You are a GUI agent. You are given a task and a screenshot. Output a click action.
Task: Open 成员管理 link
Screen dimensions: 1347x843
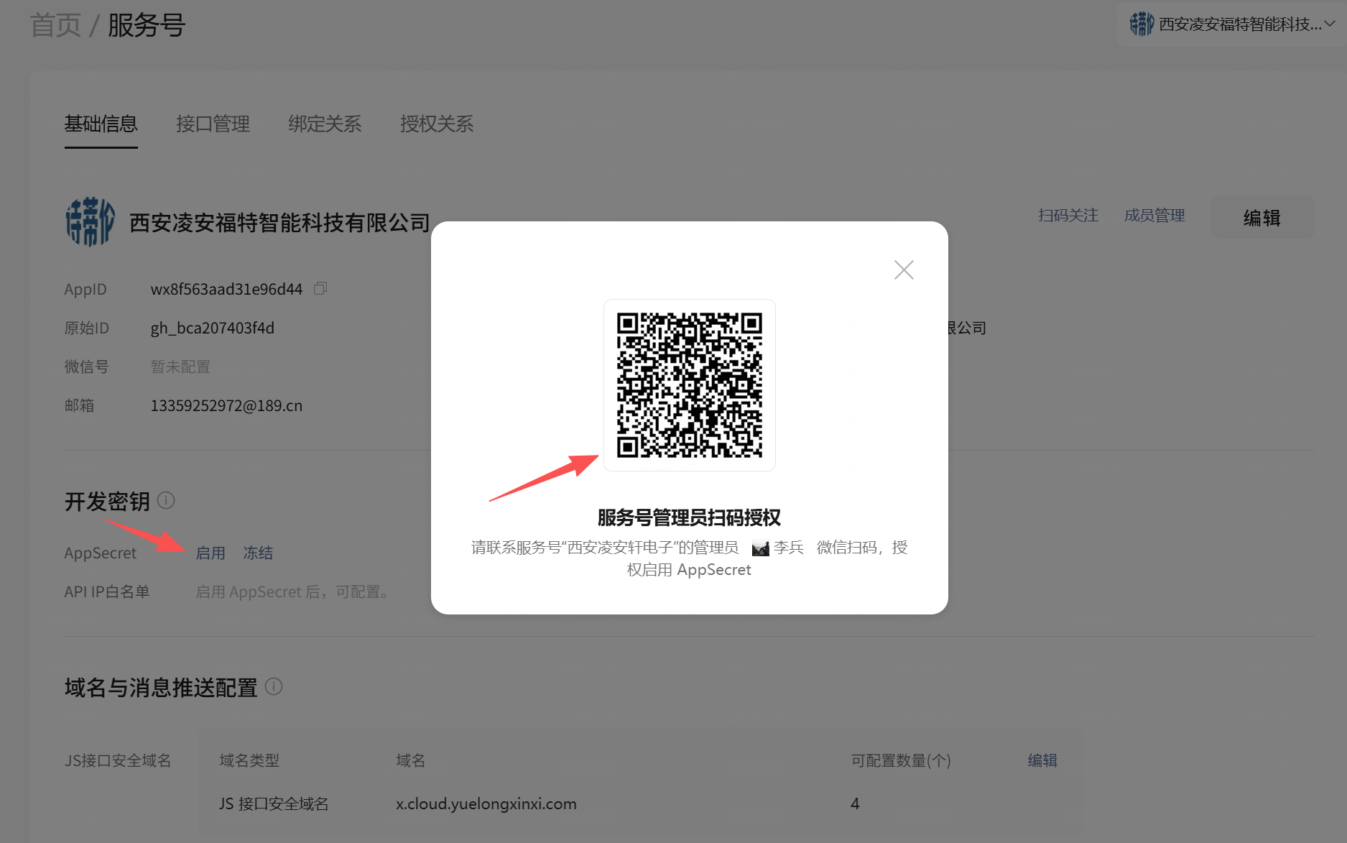pyautogui.click(x=1154, y=216)
